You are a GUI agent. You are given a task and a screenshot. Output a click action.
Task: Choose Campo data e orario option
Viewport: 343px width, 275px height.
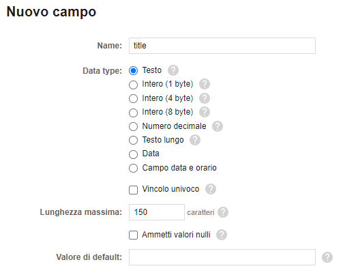point(133,169)
